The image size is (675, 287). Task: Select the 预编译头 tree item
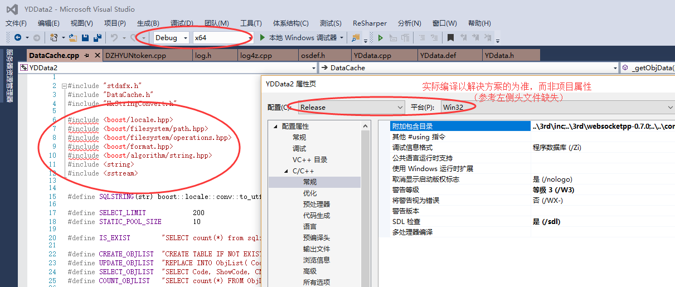[x=316, y=237]
